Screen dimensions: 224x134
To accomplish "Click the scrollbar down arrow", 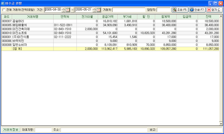I will pyautogui.click(x=221, y=124).
